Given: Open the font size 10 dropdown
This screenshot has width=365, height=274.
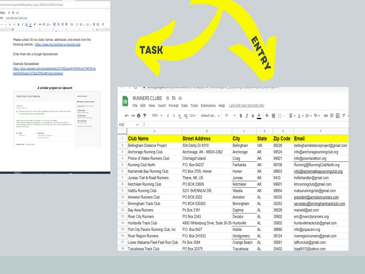Looking at the screenshot, I should coord(230,115).
